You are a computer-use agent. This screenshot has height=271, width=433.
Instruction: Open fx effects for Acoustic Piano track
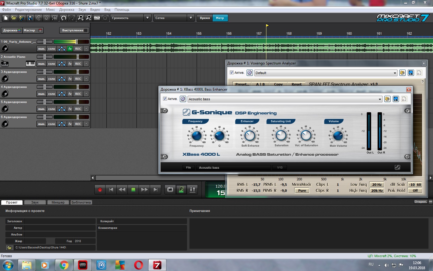70,64
